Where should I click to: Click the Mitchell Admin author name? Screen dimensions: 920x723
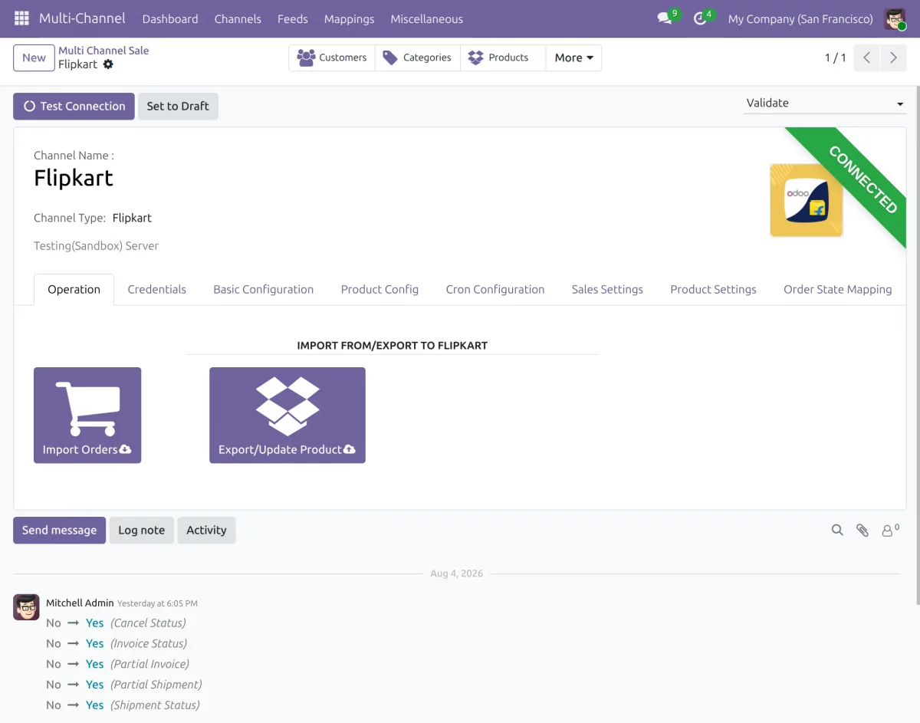click(80, 603)
